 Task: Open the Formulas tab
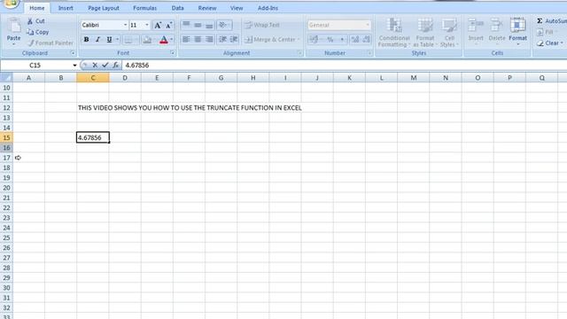(144, 8)
